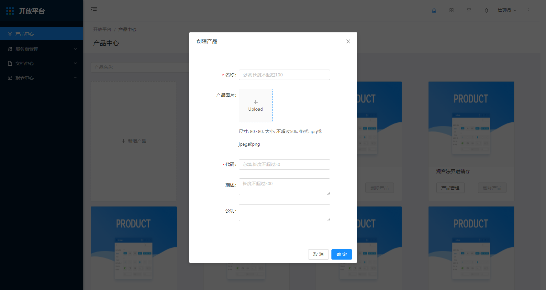Click the 描述 text area
Viewport: 546px width, 290px height.
tap(284, 187)
